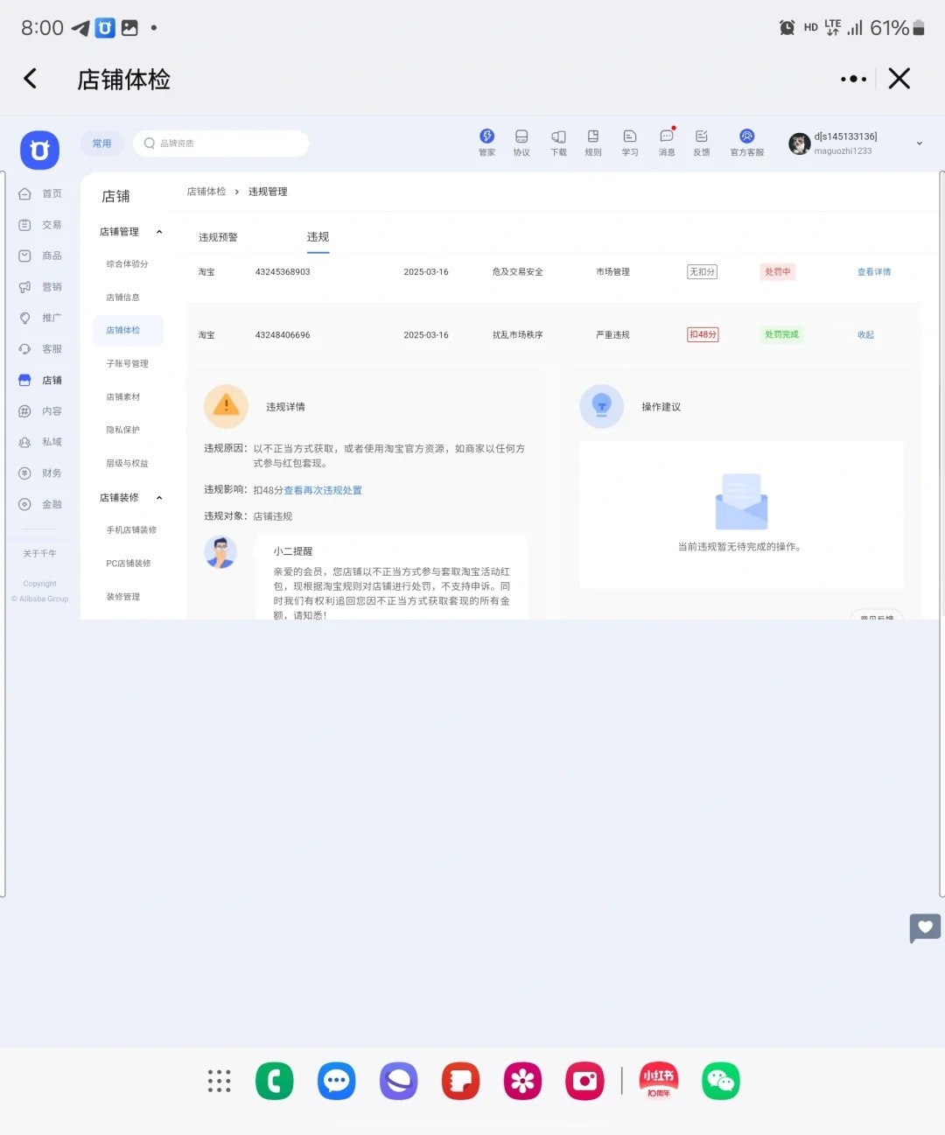The image size is (945, 1135).
Task: Close the 店铺体检 page with X
Action: tap(899, 79)
